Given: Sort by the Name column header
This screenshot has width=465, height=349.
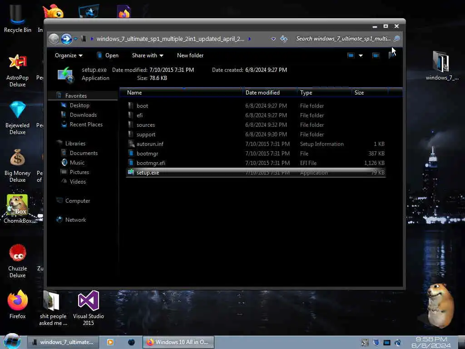Looking at the screenshot, I should (181, 93).
